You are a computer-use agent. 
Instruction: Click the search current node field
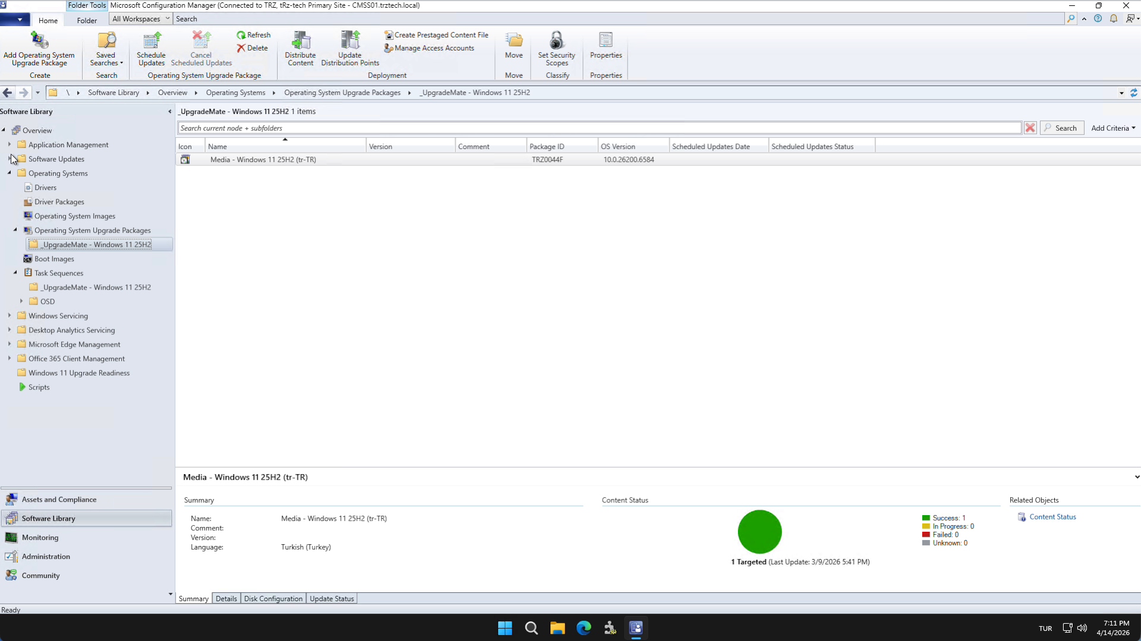pyautogui.click(x=599, y=128)
